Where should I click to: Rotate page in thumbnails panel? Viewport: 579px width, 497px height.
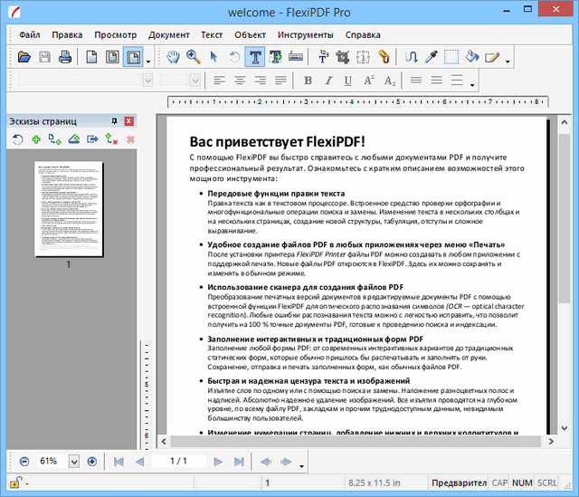pos(17,139)
